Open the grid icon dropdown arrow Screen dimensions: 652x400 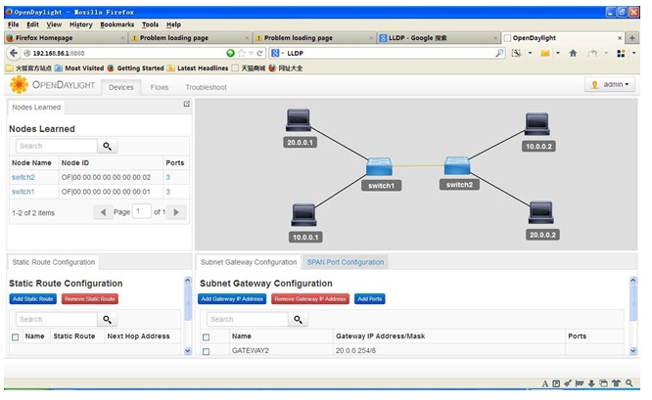coord(634,53)
